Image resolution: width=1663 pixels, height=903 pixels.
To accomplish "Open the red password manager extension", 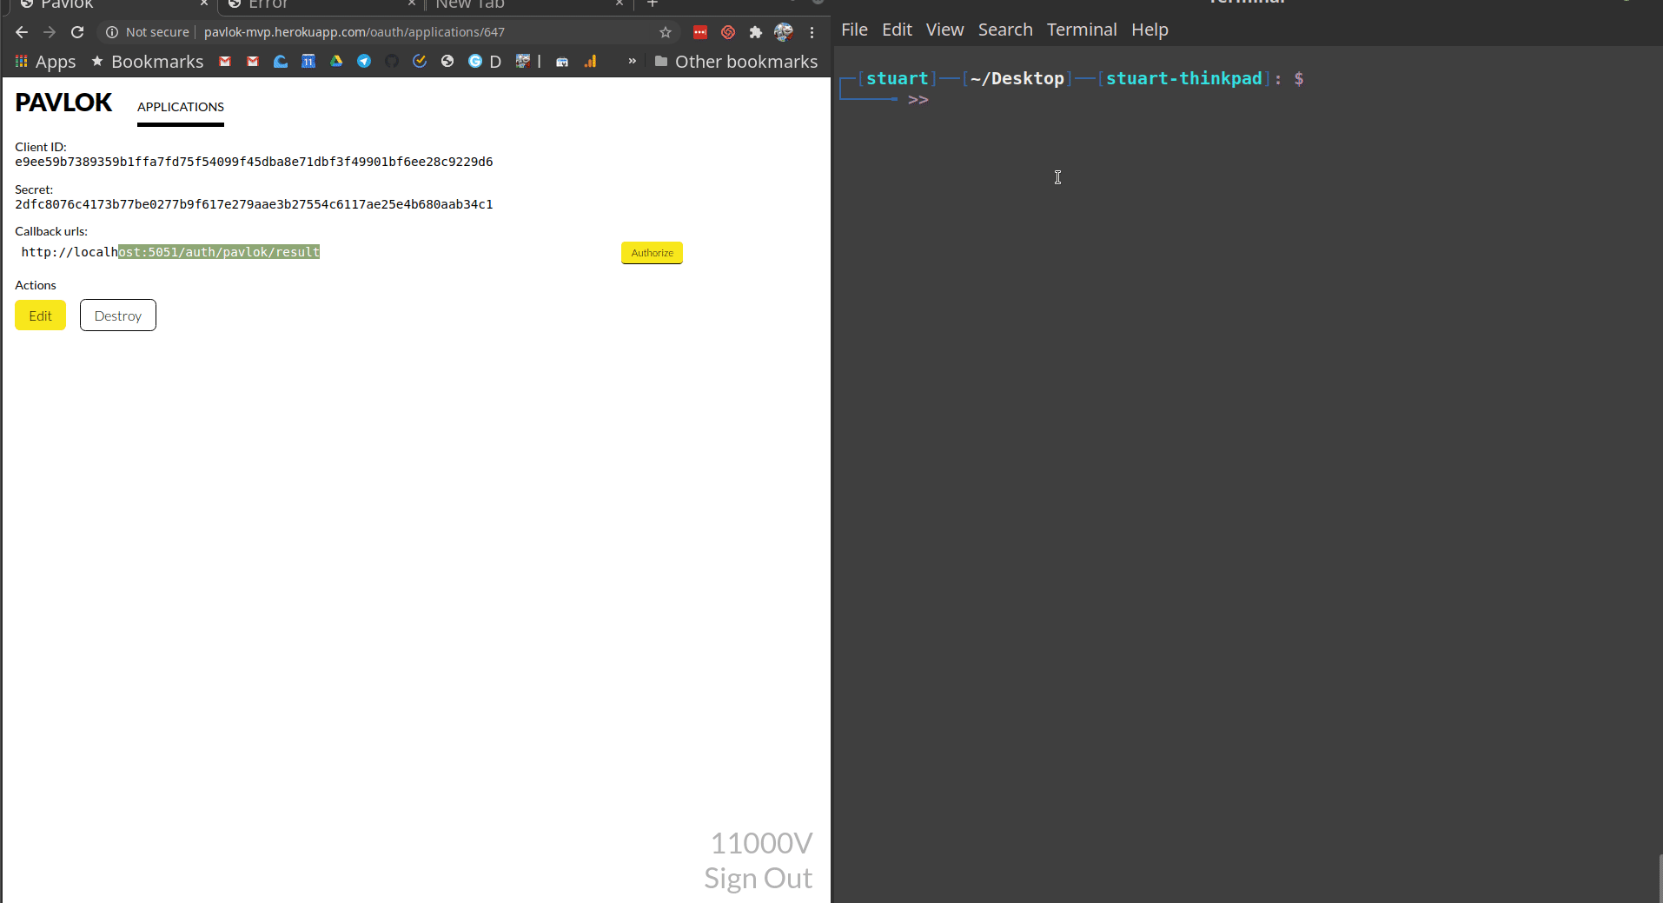I will [700, 32].
